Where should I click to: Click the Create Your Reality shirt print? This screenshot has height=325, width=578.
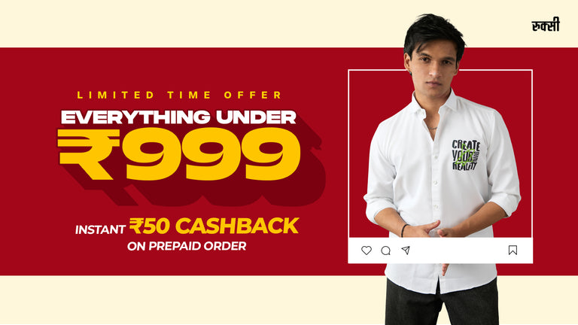click(466, 155)
